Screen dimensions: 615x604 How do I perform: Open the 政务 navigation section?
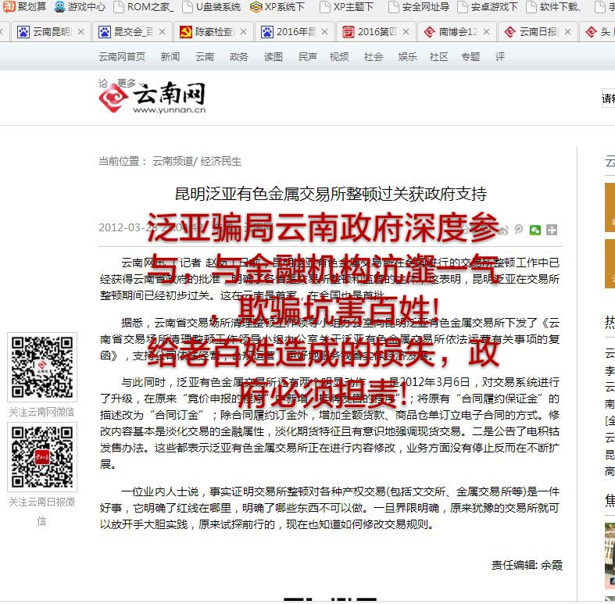[x=239, y=57]
